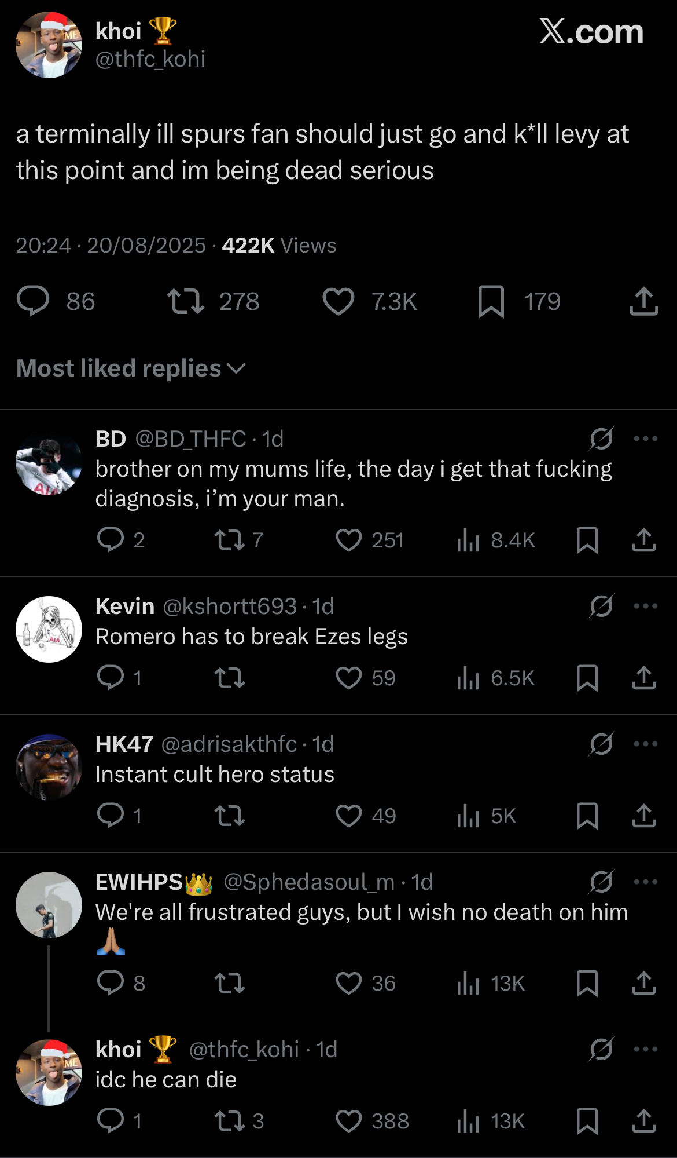The image size is (677, 1158).
Task: Click the Grok icon on BD's reply
Action: tap(601, 439)
